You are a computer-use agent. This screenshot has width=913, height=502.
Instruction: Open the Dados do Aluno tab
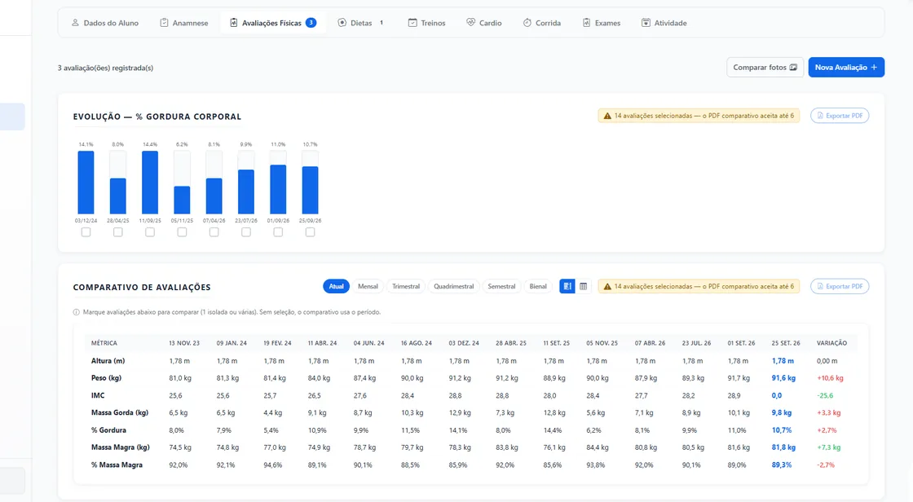105,23
